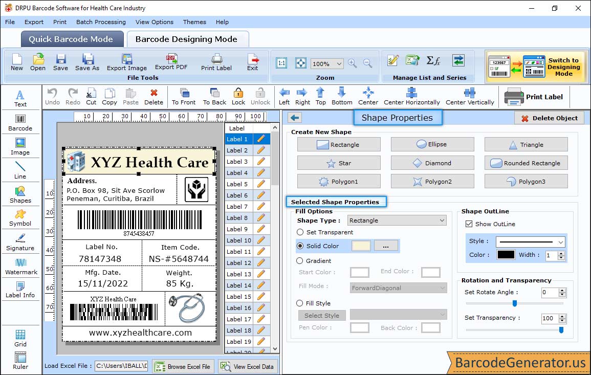Open the Themes menu

[x=194, y=22]
